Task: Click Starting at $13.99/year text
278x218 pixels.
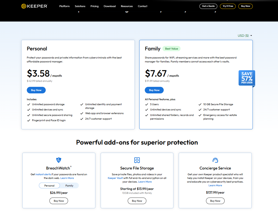Action: [137, 189]
